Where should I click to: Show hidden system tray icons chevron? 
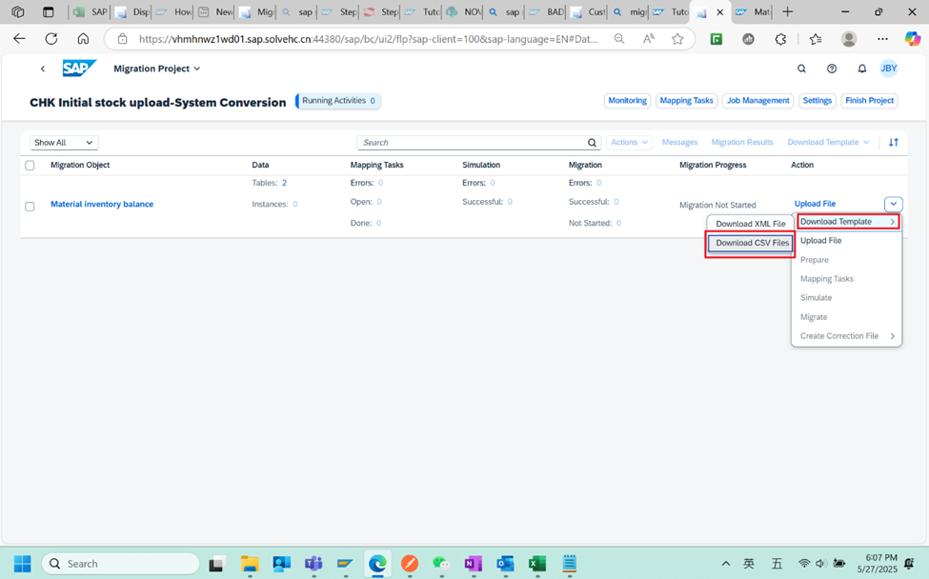coord(726,564)
